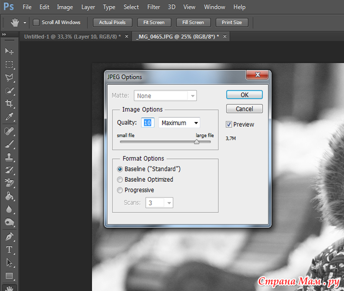The height and width of the screenshot is (291, 344).
Task: Click the Photoshop Ps logo
Action: 9,7
